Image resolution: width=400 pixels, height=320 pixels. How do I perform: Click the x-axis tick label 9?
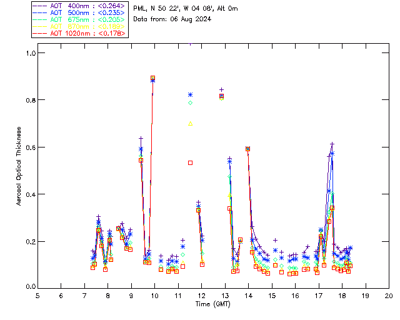131,296
